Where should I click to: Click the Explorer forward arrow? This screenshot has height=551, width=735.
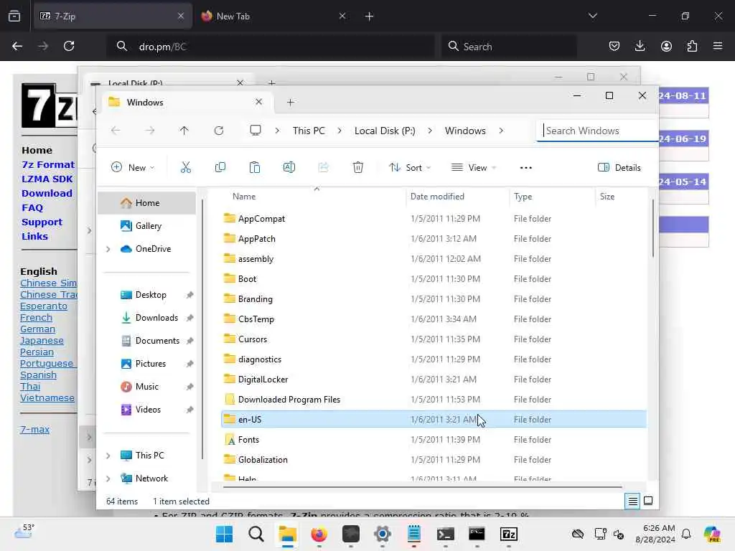click(x=150, y=131)
